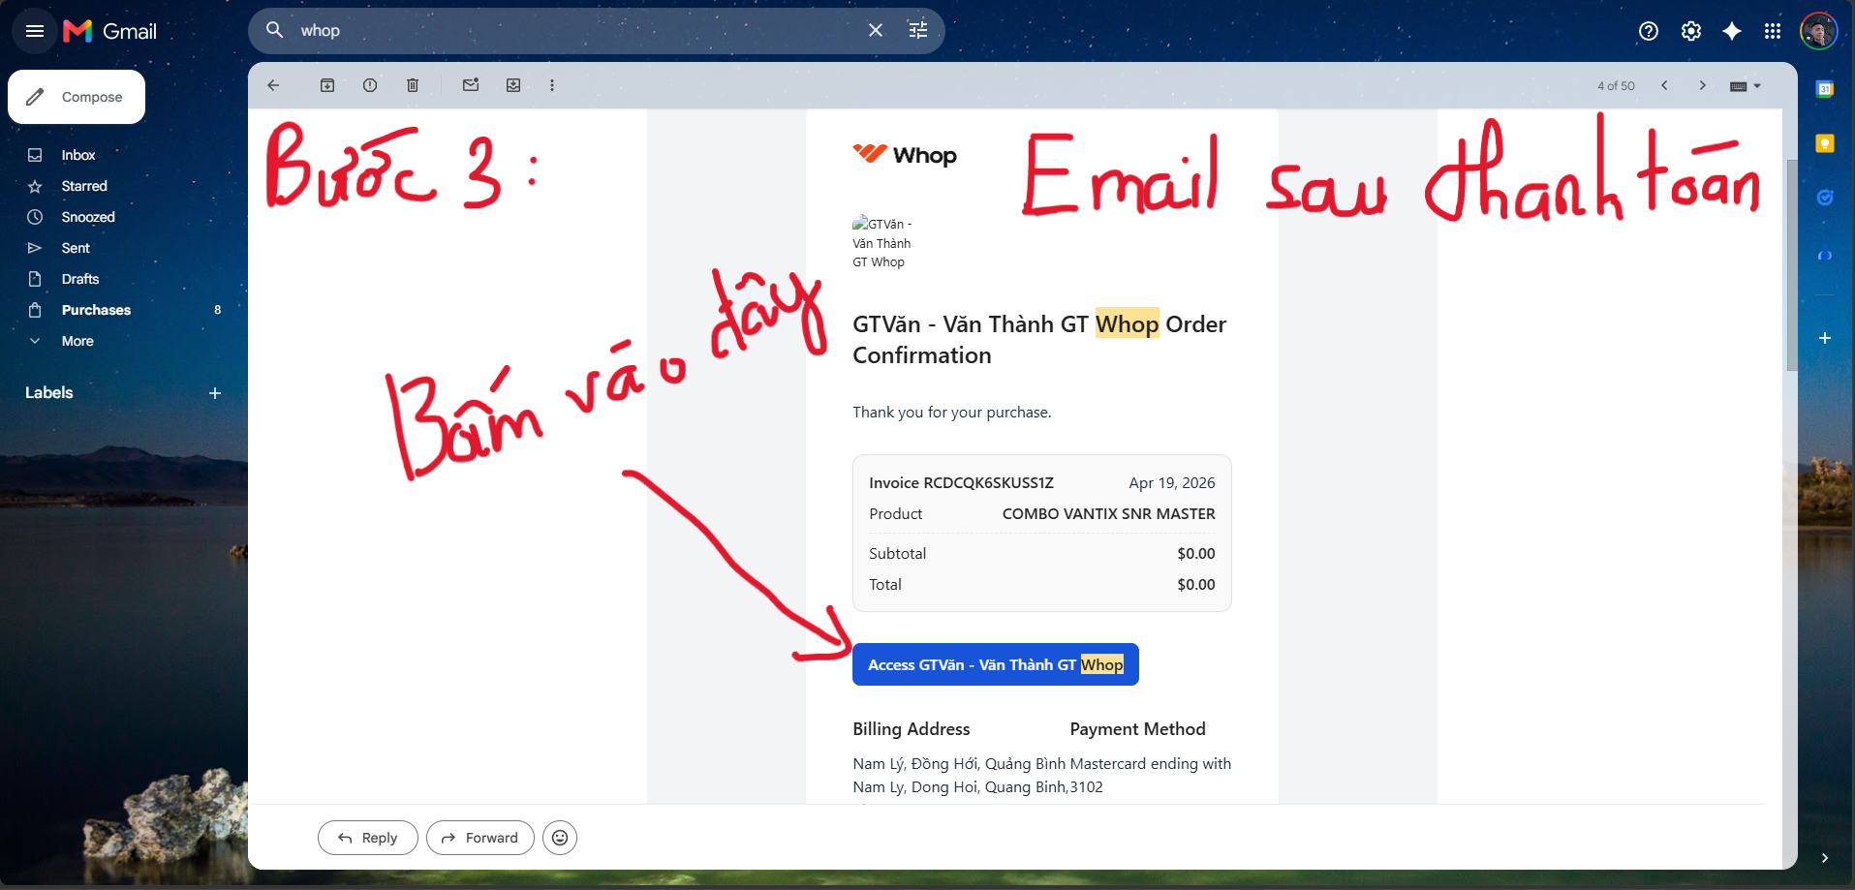The image size is (1855, 890).
Task: Click the Reply button
Action: 368,838
